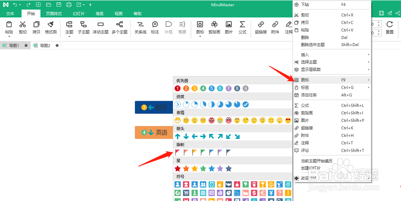Expand the Paste (粘贴) dropdown arrow

9,36
